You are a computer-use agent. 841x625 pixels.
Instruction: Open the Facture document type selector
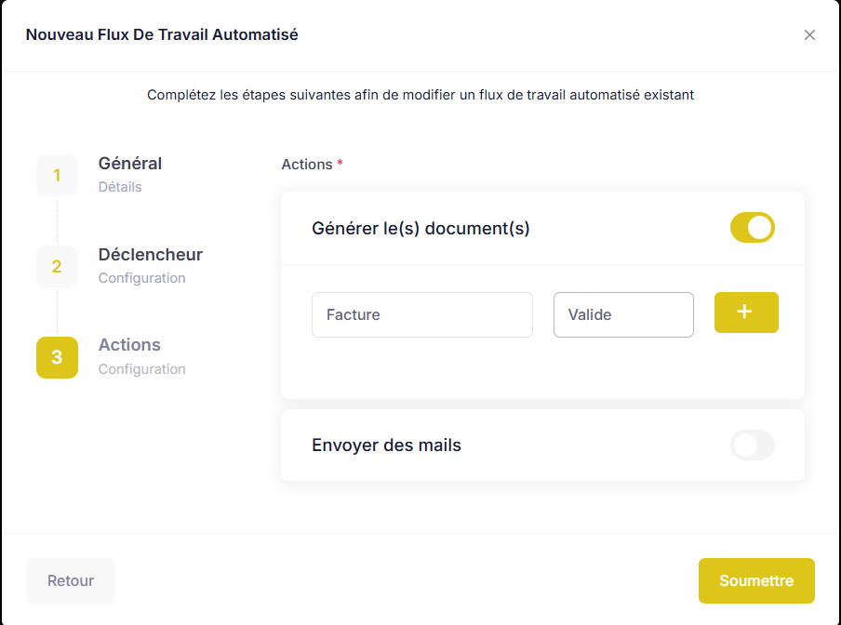pyautogui.click(x=422, y=314)
